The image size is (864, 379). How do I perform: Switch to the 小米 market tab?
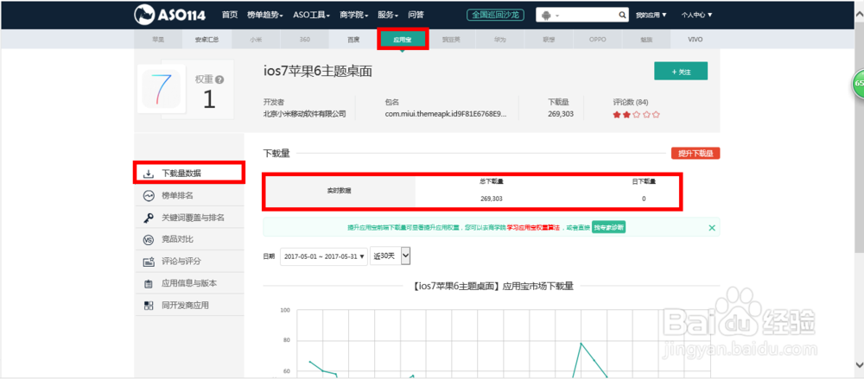(x=256, y=40)
